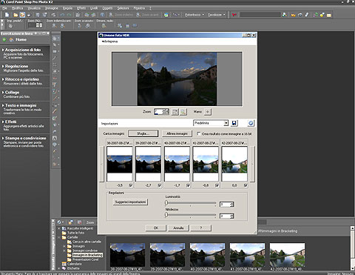The height and width of the screenshot is (275, 355).
Task: Click the reset settings icon beside save preset
Action: tap(251, 123)
